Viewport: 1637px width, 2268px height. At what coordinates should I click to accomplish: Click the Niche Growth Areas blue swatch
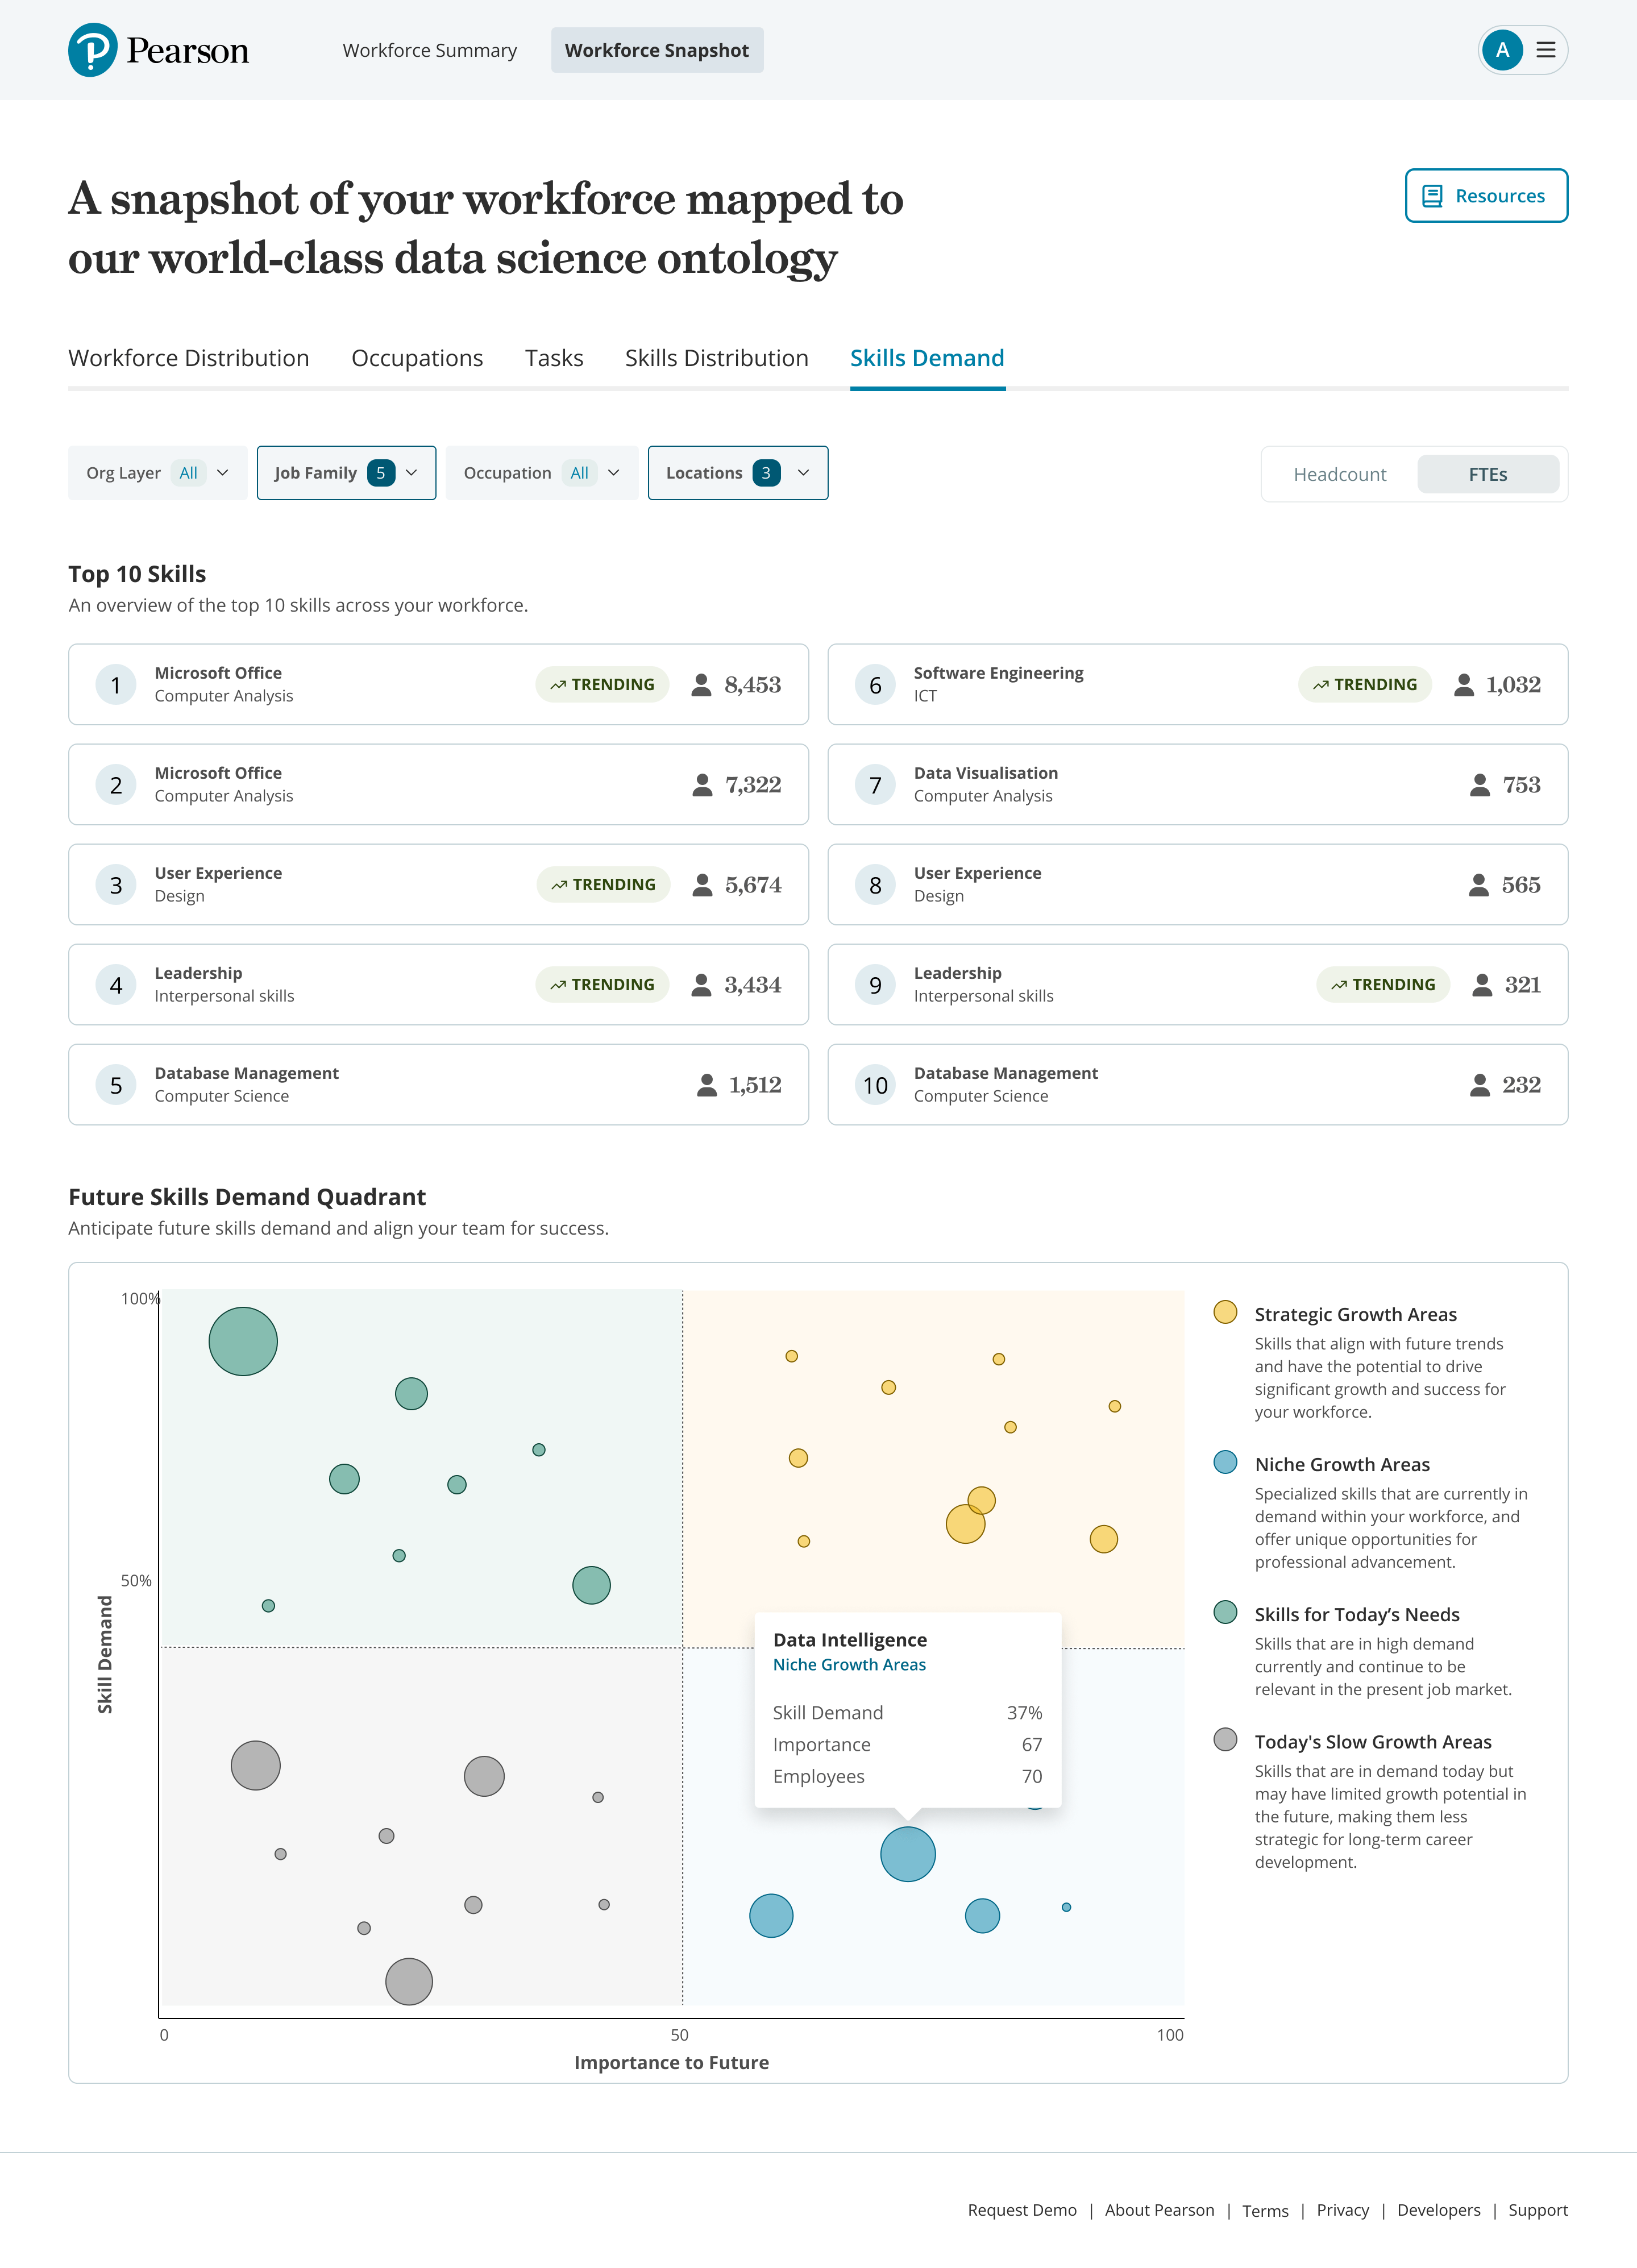pos(1224,1463)
